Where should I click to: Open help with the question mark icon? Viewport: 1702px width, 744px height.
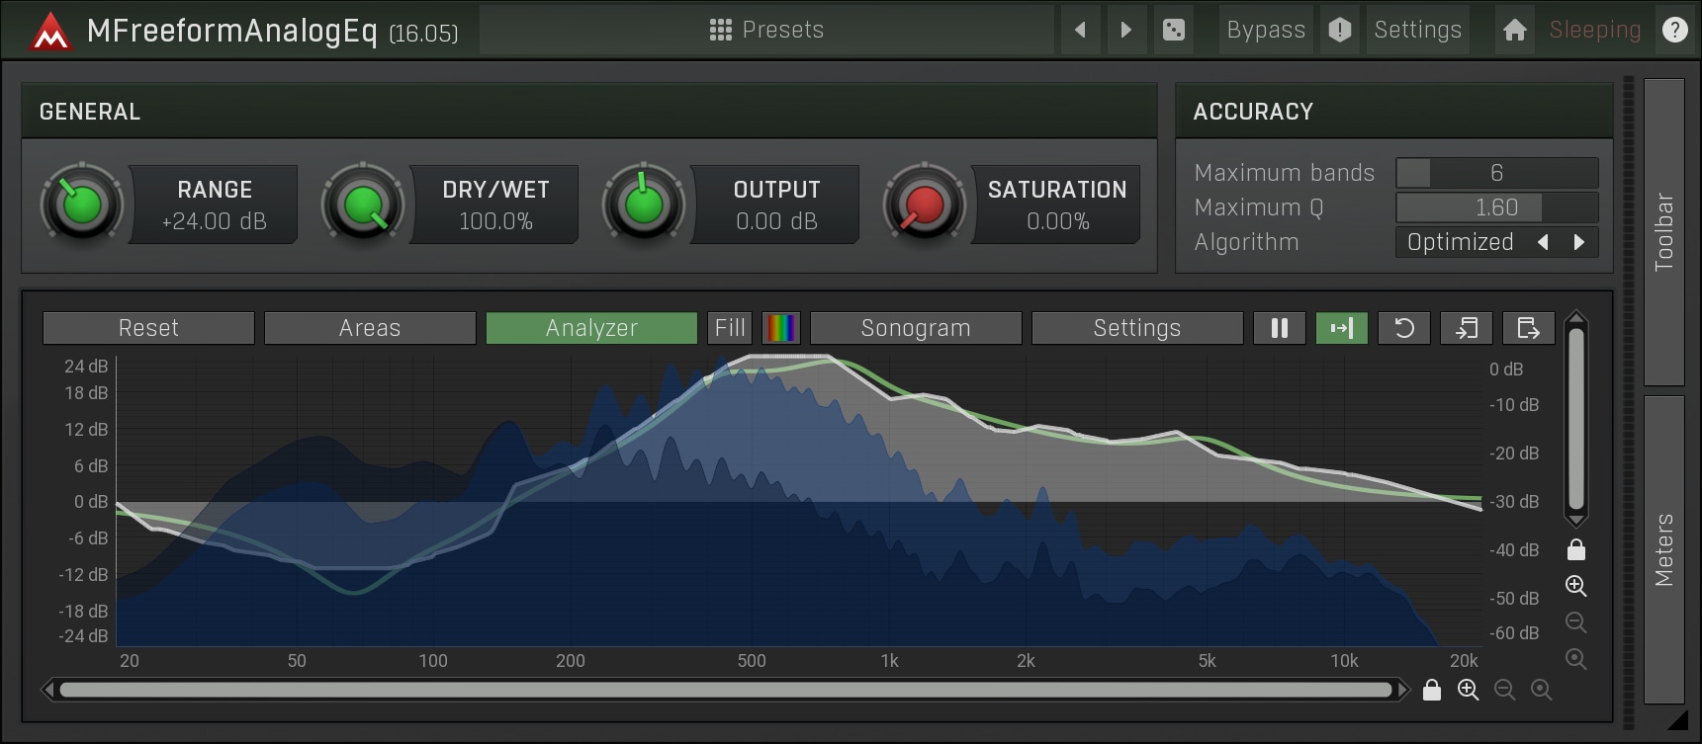click(x=1674, y=30)
